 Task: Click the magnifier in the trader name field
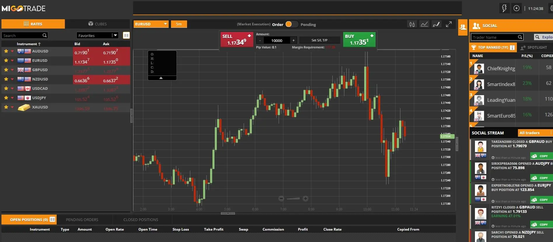coord(520,37)
